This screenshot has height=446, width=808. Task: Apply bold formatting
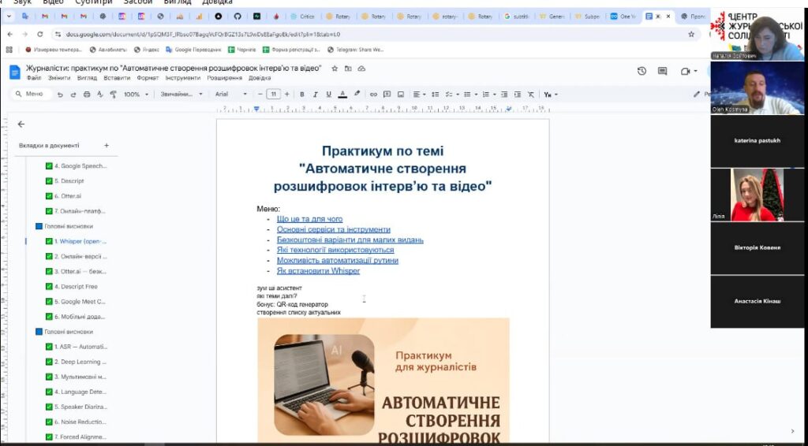click(x=302, y=95)
